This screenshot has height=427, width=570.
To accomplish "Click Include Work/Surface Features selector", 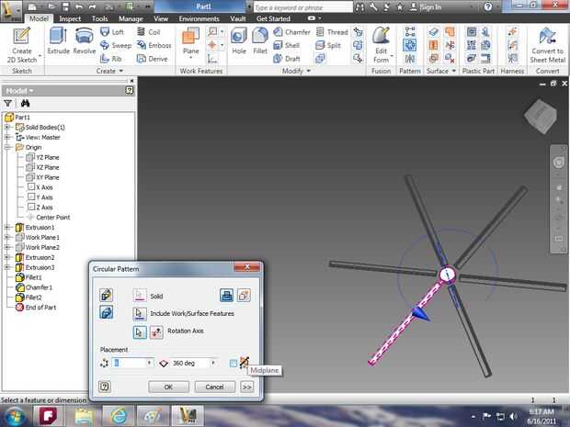I will coord(140,313).
